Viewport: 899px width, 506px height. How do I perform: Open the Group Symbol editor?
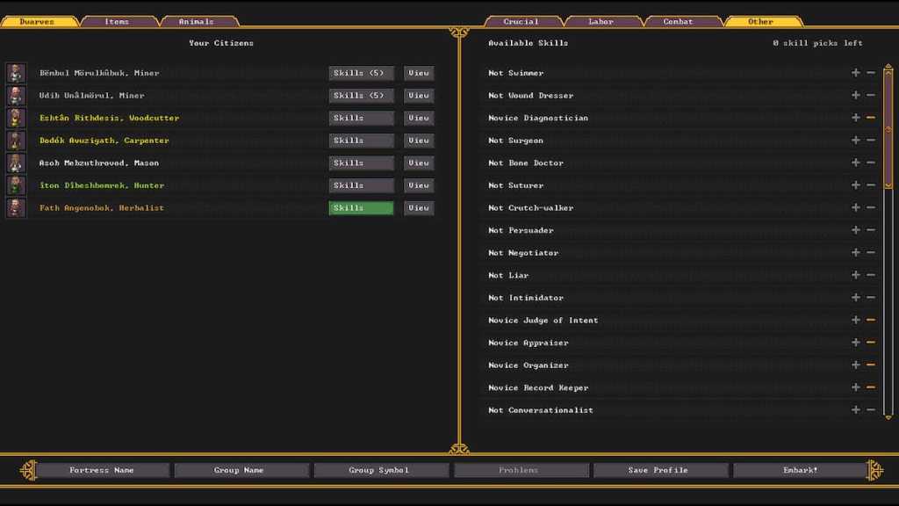click(x=381, y=469)
